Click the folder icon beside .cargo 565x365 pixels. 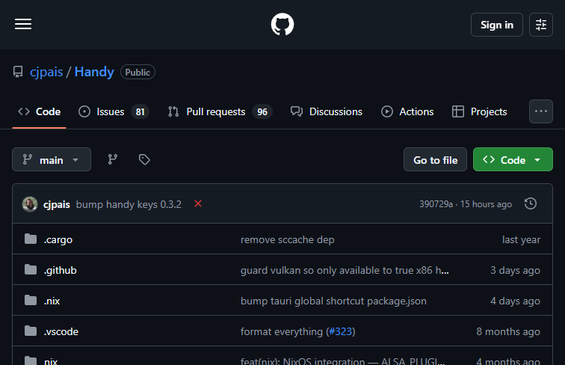click(x=31, y=239)
